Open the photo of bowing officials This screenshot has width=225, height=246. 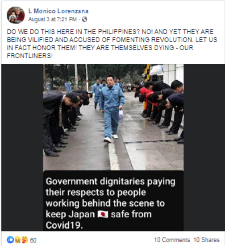113,117
